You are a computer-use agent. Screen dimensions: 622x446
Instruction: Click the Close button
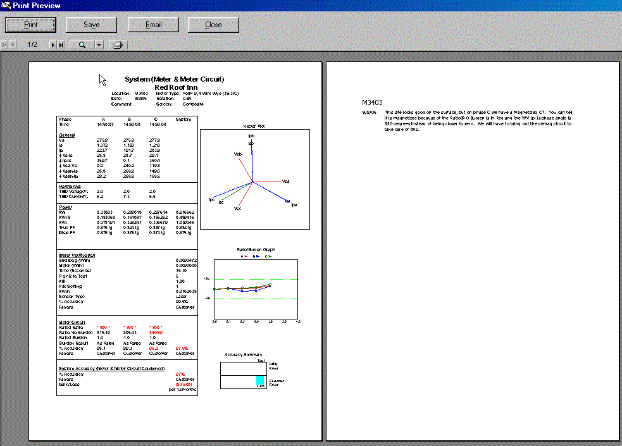[213, 25]
